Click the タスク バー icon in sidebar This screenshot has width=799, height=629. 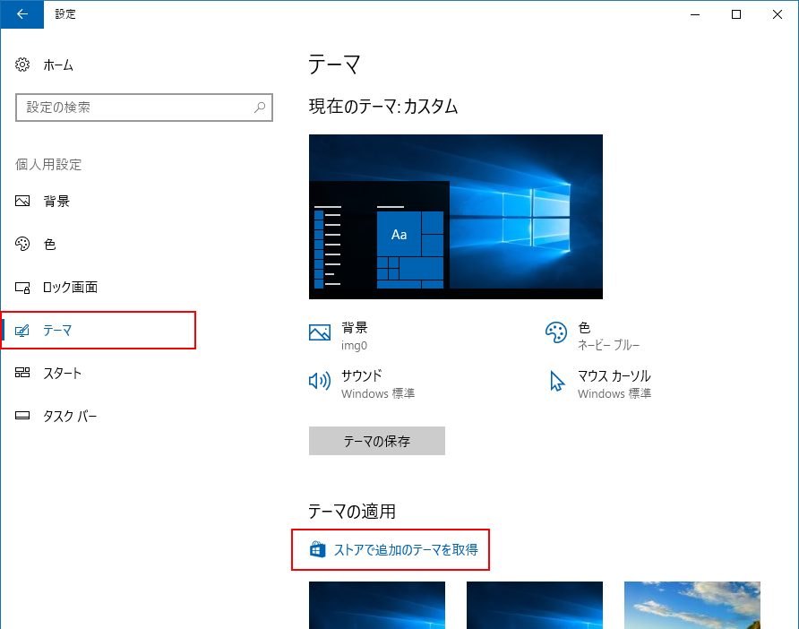click(x=22, y=416)
